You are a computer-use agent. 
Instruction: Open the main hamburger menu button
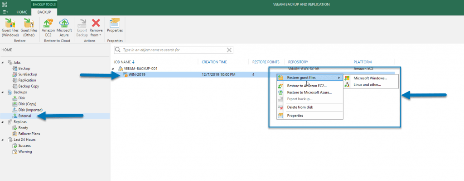[5, 12]
